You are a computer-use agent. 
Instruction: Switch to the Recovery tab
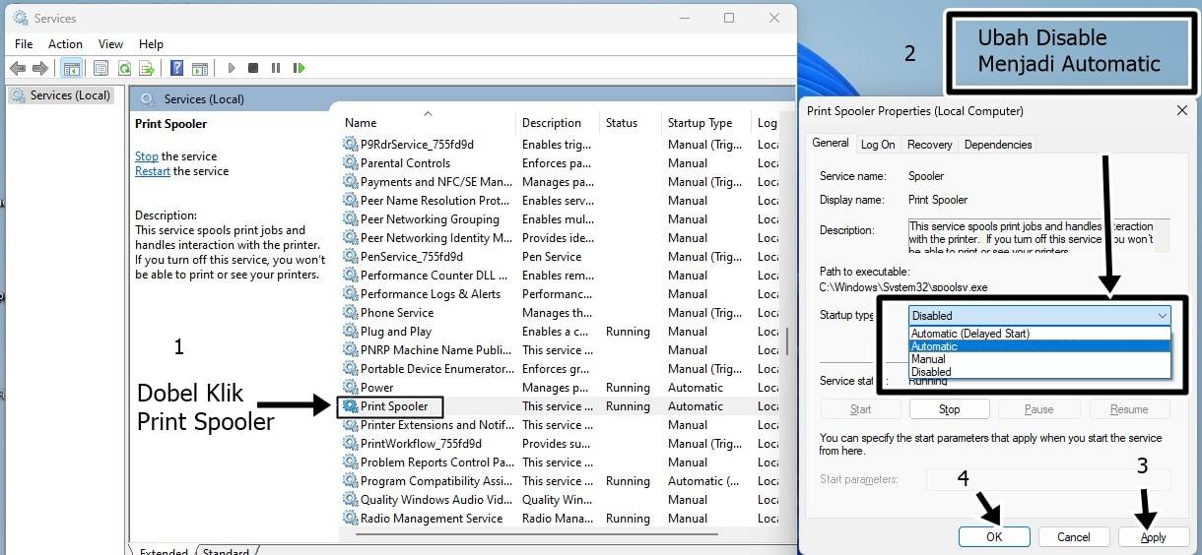tap(929, 145)
